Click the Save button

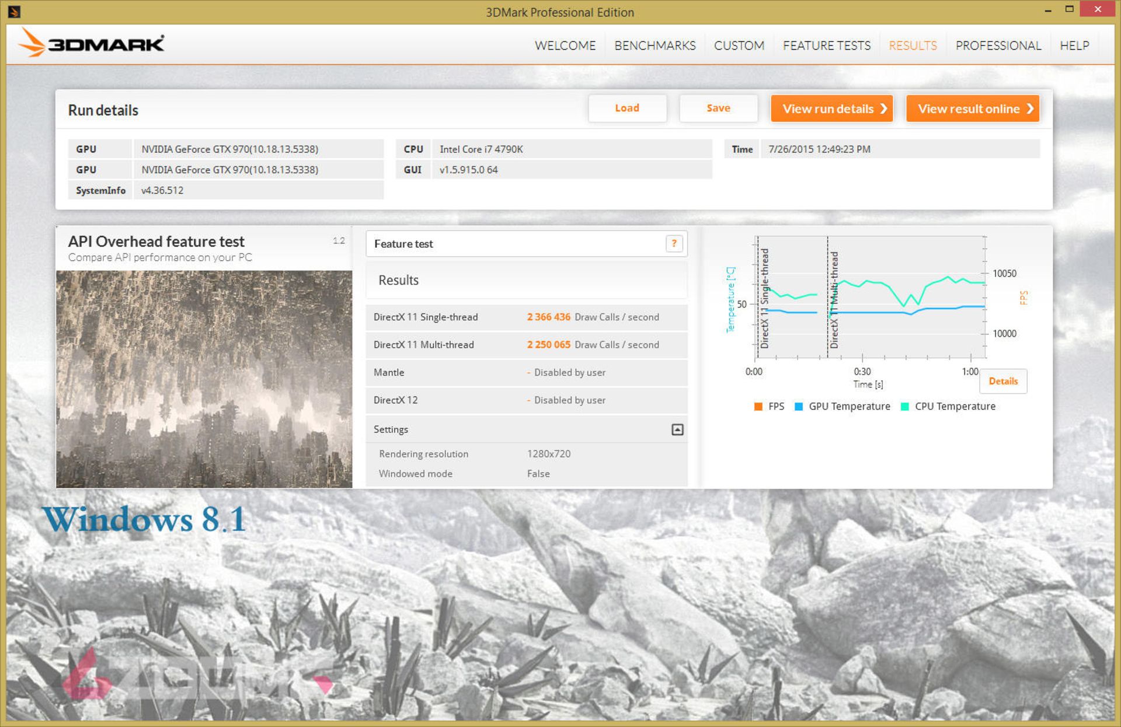tap(718, 108)
